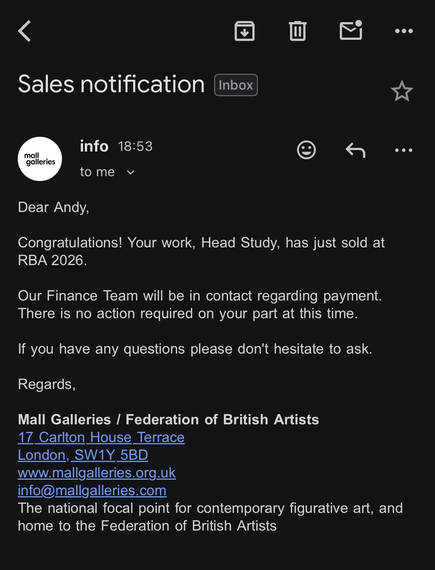This screenshot has height=570, width=435.
Task: Add an emoji reaction to the message
Action: click(x=306, y=150)
